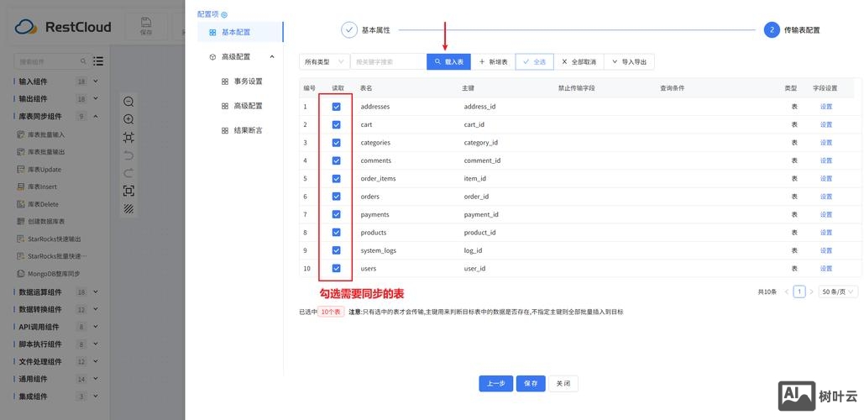Image resolution: width=864 pixels, height=420 pixels.
Task: Select 库表Delete component
Action: [x=38, y=204]
